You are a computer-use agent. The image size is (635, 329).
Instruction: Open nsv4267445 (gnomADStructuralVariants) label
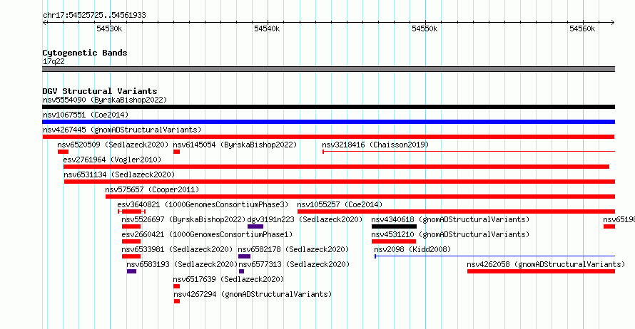122,130
